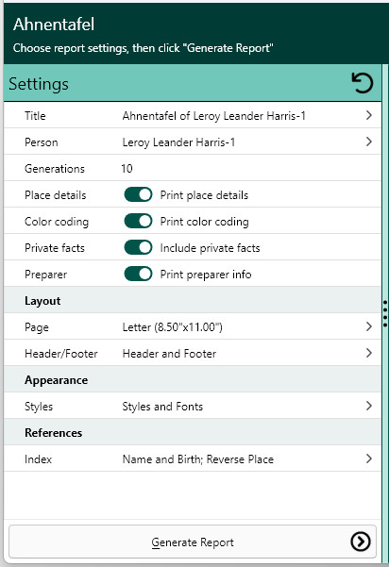Click the Ahnentafel report heading
Image resolution: width=389 pixels, height=567 pixels.
coord(54,25)
